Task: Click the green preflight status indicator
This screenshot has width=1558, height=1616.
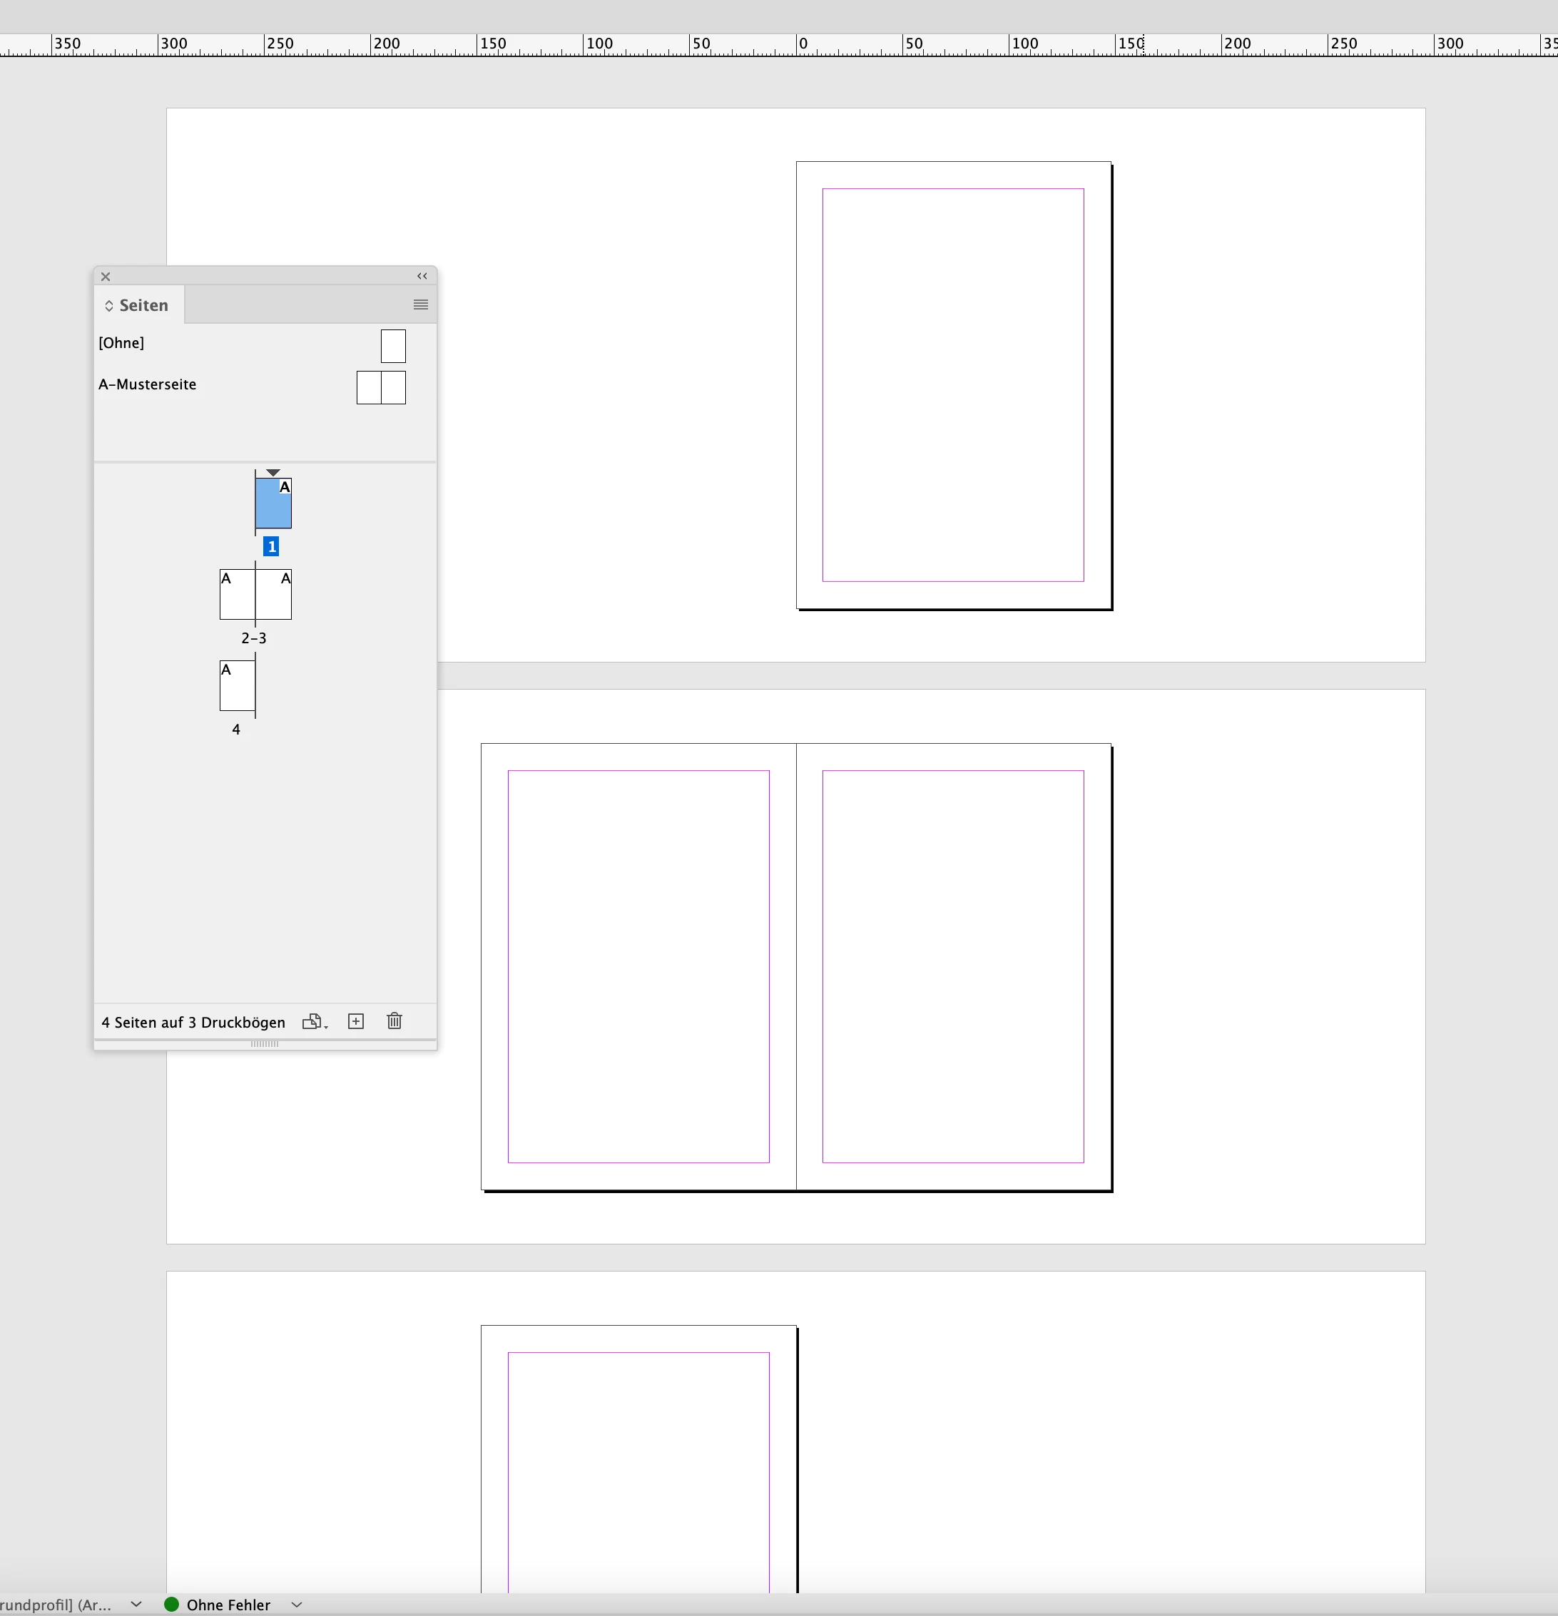Action: click(x=171, y=1604)
